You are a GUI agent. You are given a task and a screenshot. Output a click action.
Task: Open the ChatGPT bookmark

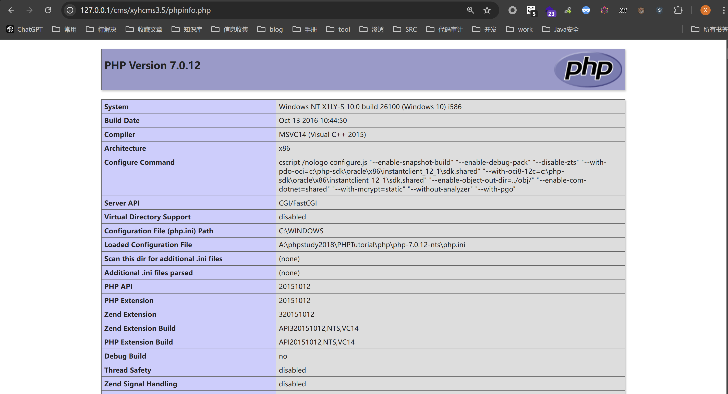(25, 29)
